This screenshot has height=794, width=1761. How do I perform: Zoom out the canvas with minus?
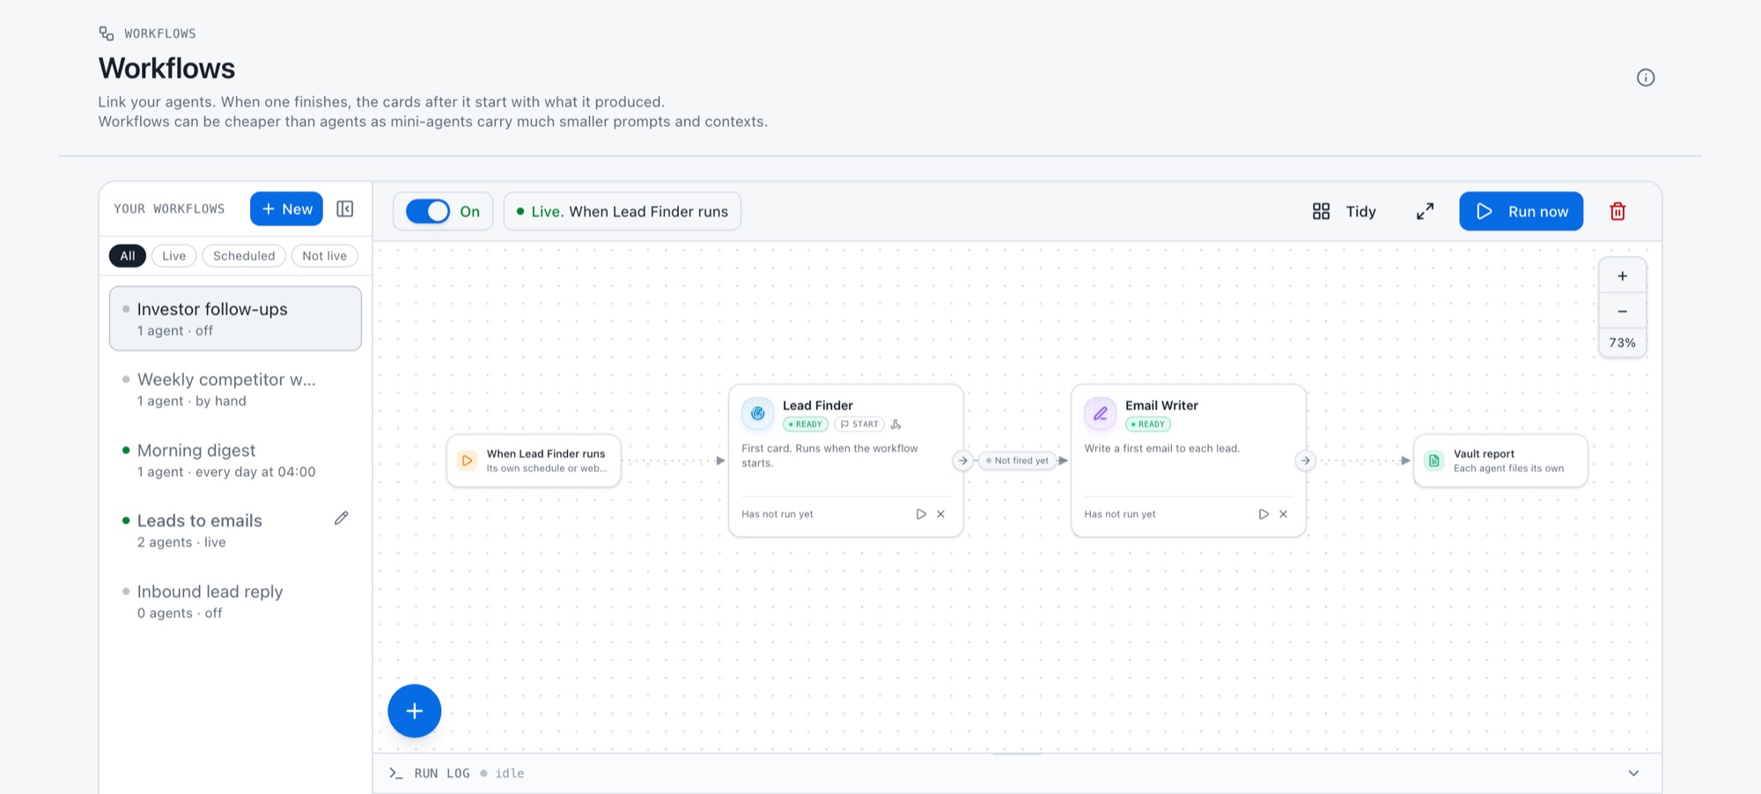coord(1622,311)
